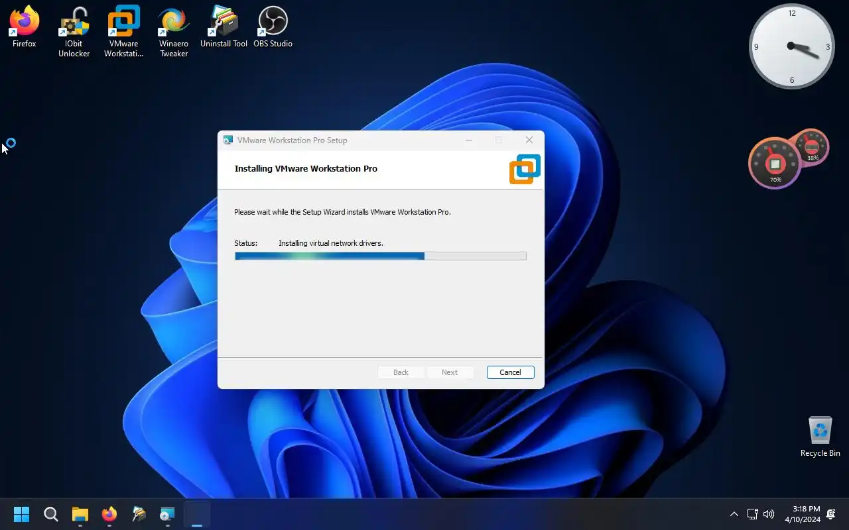The image size is (849, 530).
Task: Click the installer package taskbar icon
Action: (167, 514)
